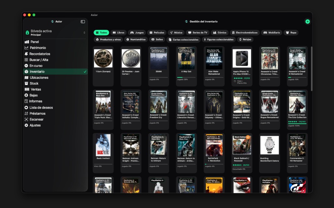Toggle the sidebar visibility icon
The image size is (334, 208).
click(x=83, y=21)
